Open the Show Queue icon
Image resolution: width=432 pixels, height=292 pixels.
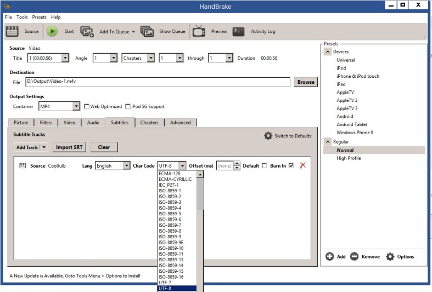click(x=147, y=31)
